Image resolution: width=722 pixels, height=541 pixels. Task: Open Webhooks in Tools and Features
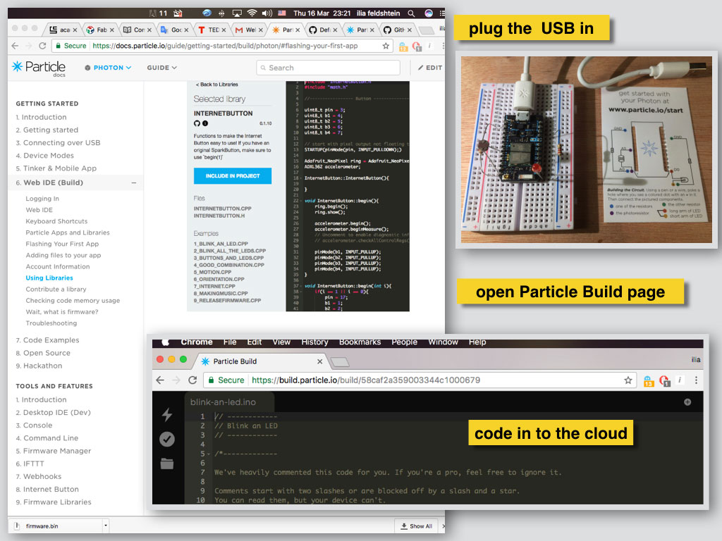tap(42, 477)
